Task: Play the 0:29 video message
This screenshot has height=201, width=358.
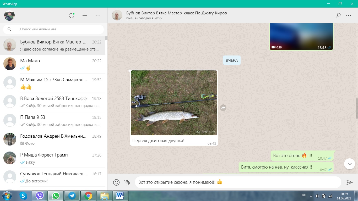Action: 301,36
